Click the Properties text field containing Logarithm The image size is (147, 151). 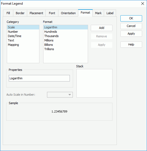(39, 78)
